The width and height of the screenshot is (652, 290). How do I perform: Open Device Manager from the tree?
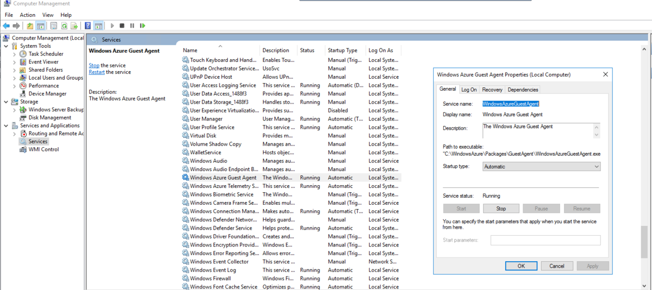pyautogui.click(x=47, y=93)
